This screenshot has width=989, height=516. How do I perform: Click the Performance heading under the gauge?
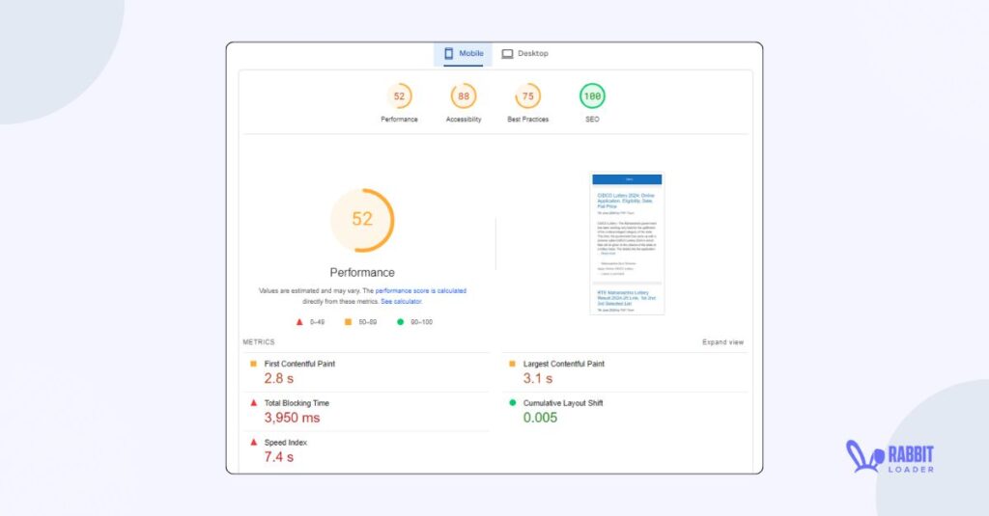point(362,273)
